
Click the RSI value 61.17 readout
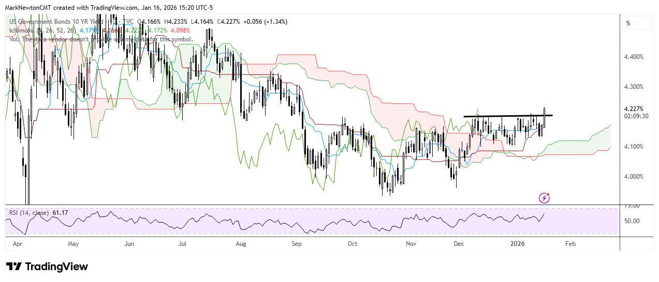tap(61, 212)
